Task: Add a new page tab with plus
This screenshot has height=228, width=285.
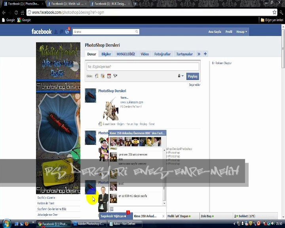Action: pyautogui.click(x=205, y=54)
